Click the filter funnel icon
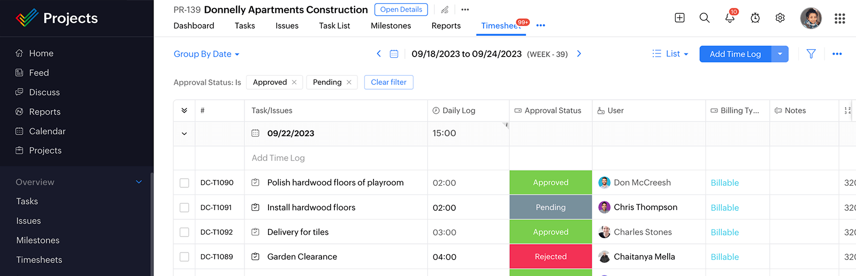 (811, 54)
